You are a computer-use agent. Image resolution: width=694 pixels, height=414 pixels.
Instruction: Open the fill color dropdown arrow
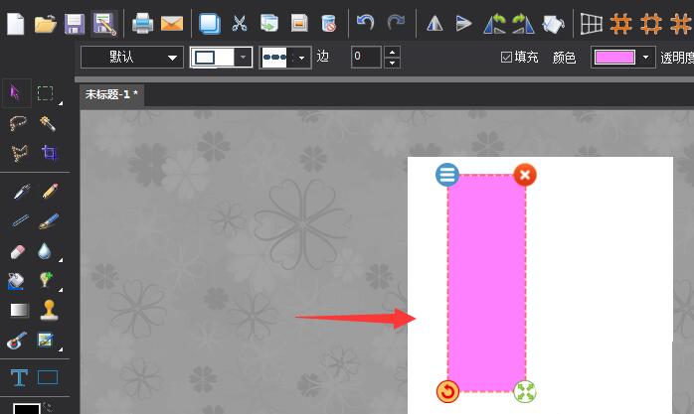click(x=645, y=57)
